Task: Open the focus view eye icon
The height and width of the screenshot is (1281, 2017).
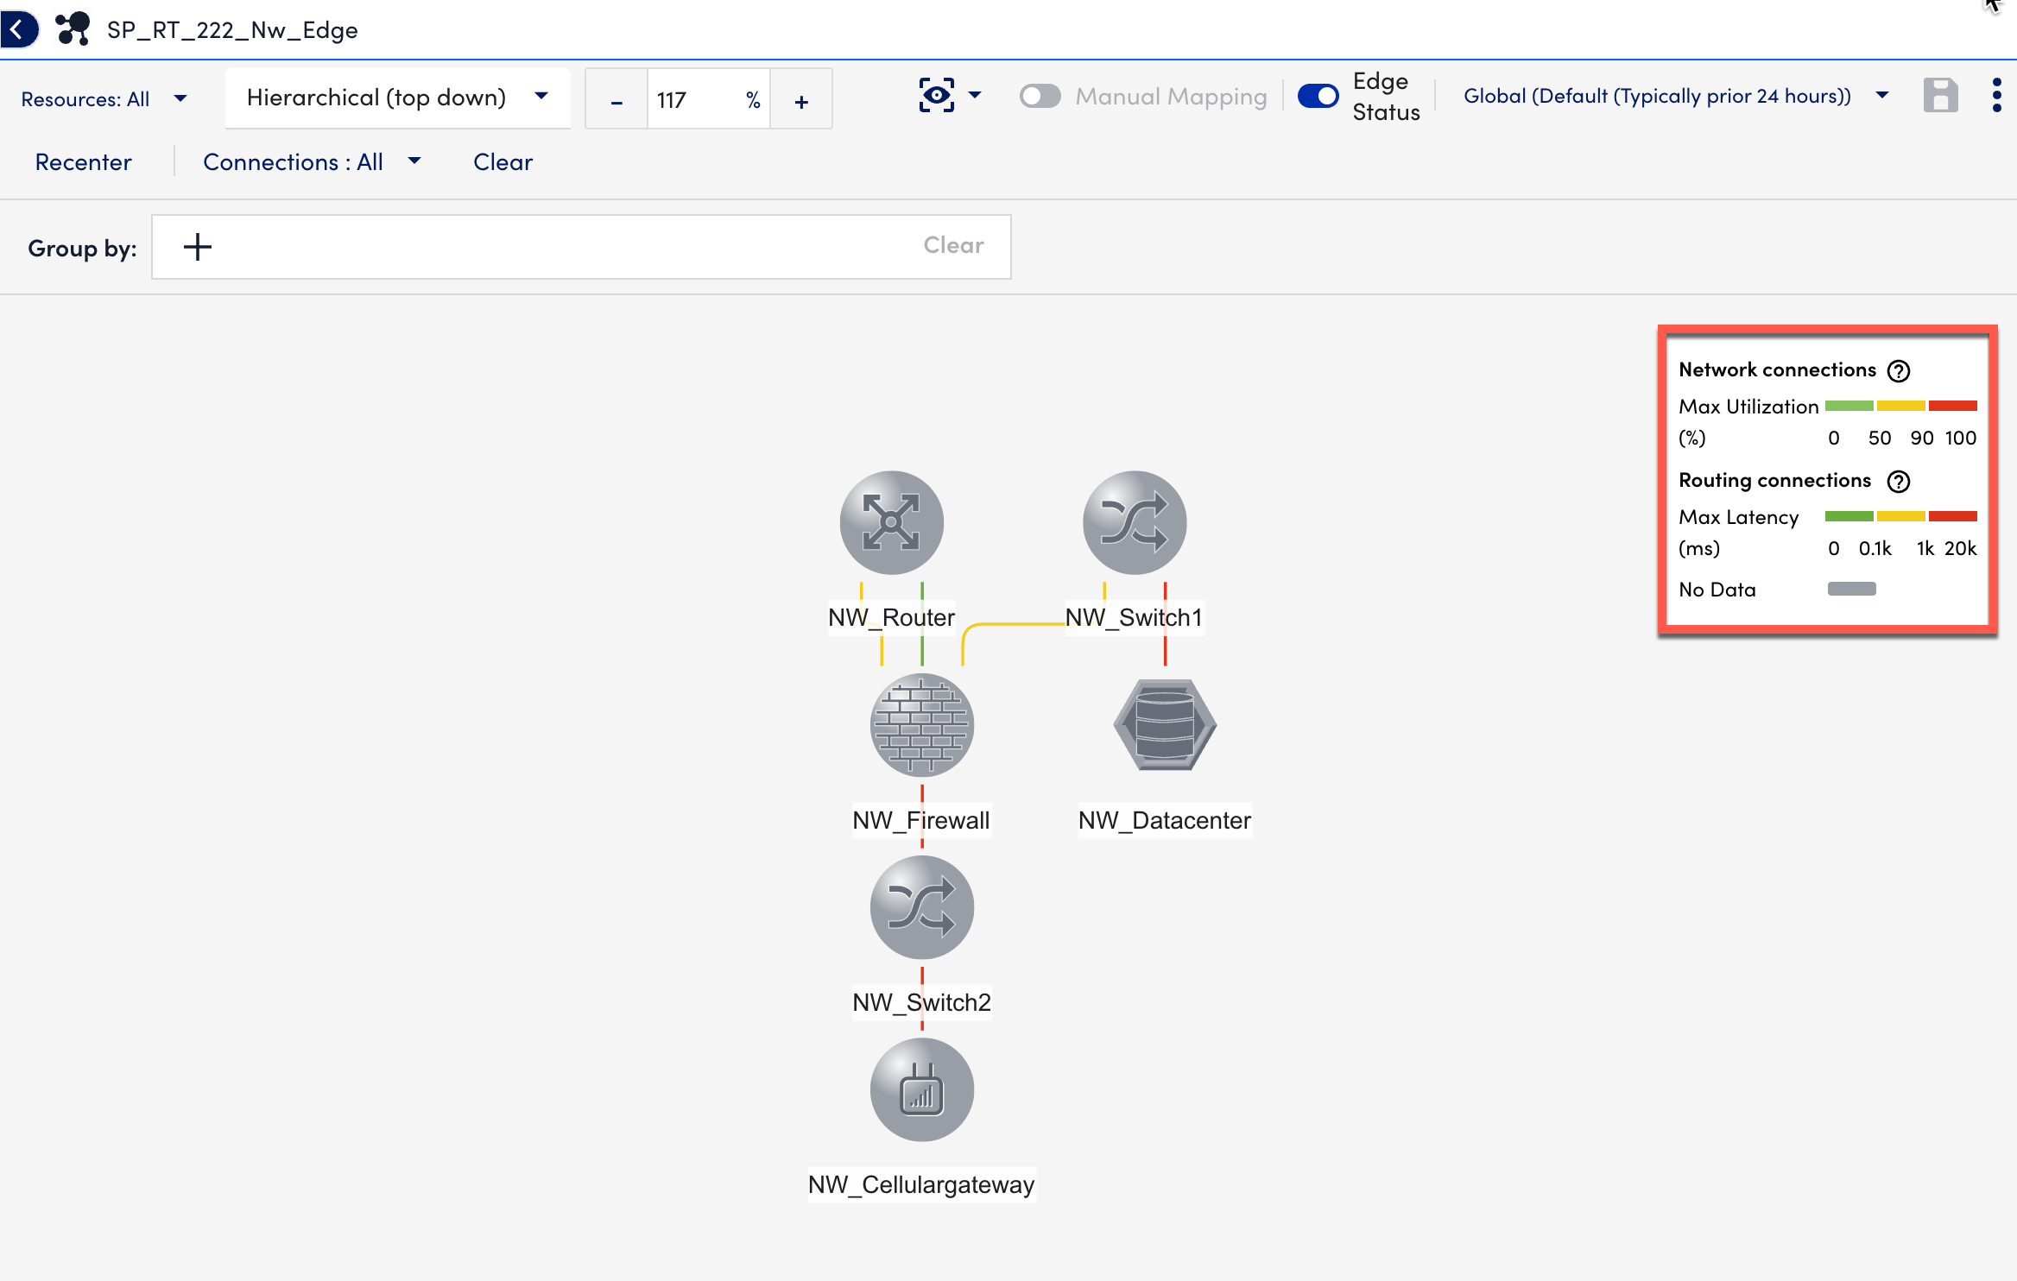Action: click(x=937, y=95)
